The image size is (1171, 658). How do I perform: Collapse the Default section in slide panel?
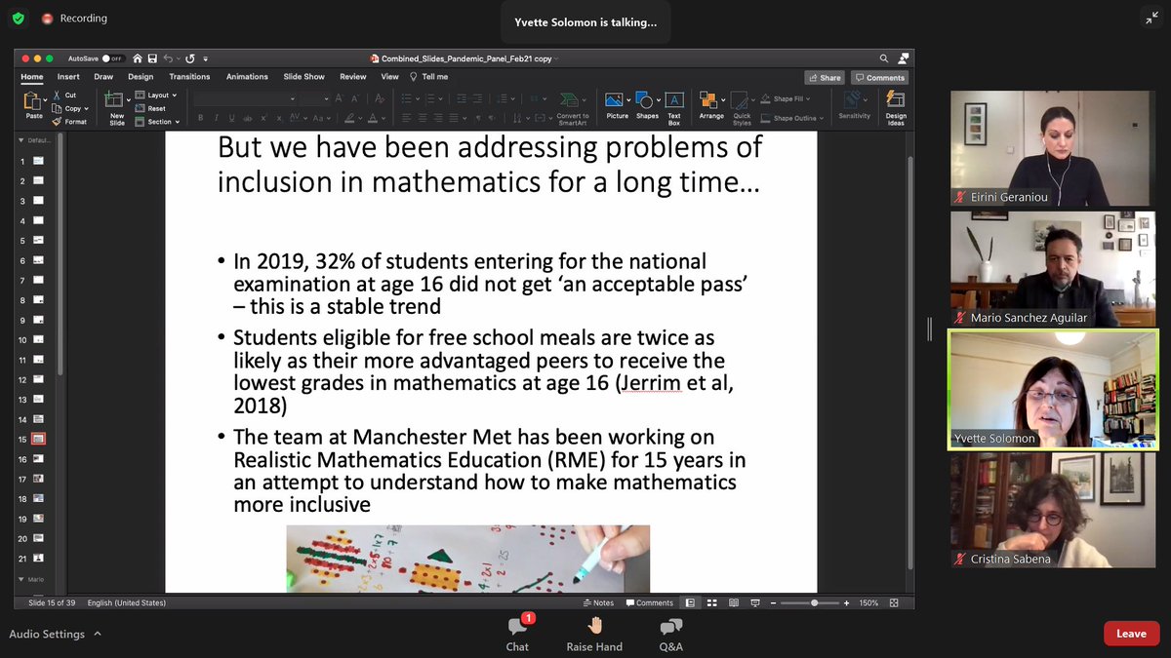pyautogui.click(x=20, y=140)
